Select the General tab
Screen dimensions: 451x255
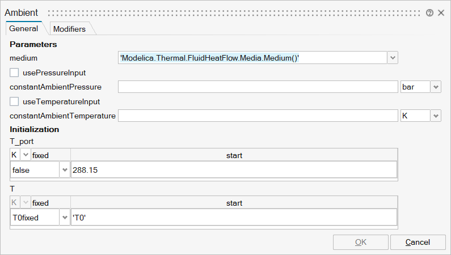point(24,28)
